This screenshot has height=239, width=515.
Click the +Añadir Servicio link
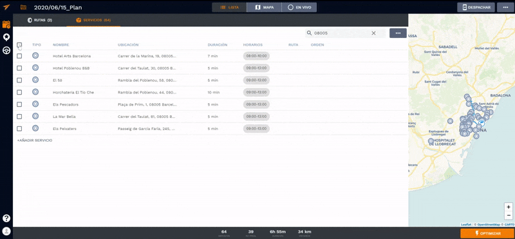(x=35, y=140)
